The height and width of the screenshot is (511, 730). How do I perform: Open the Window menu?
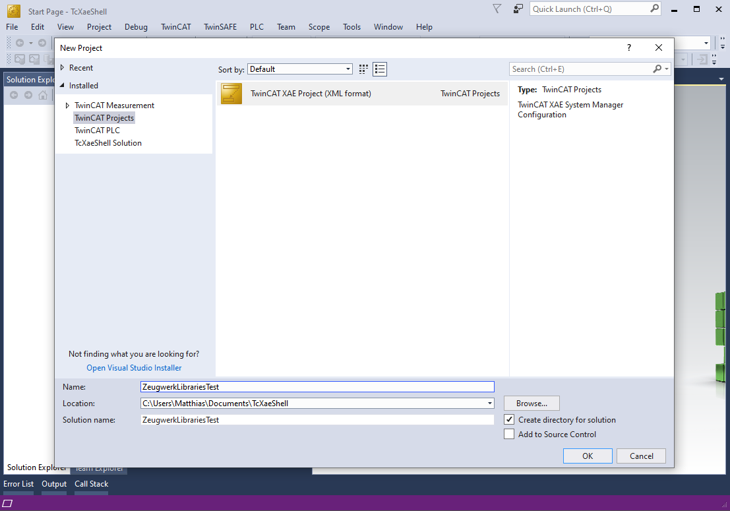tap(388, 27)
